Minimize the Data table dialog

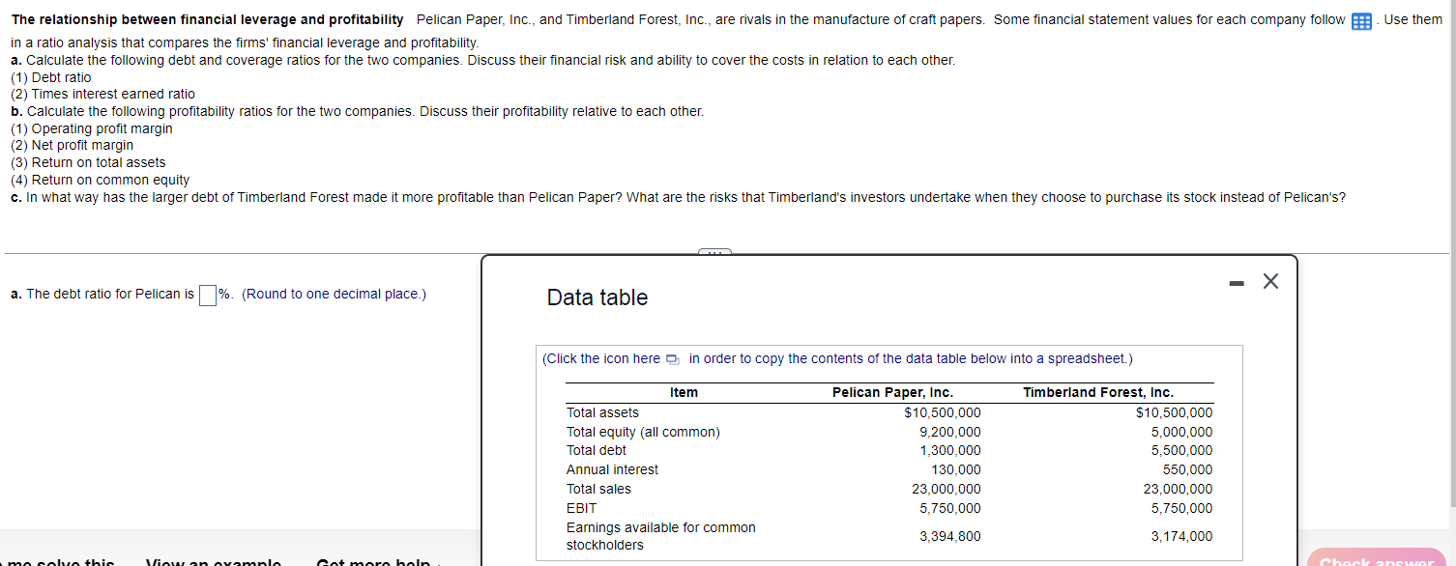[1236, 282]
